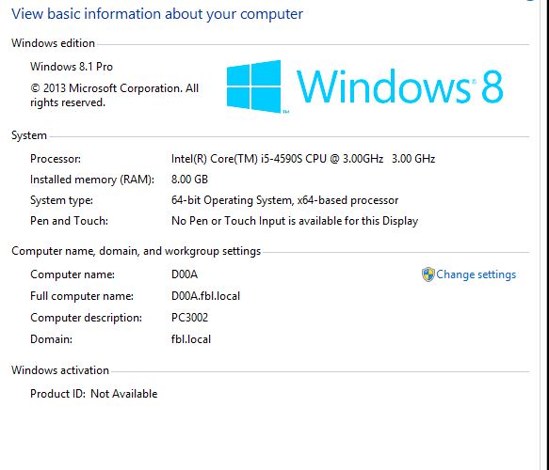The image size is (549, 470).
Task: Click the Windows edition section header
Action: tap(54, 43)
